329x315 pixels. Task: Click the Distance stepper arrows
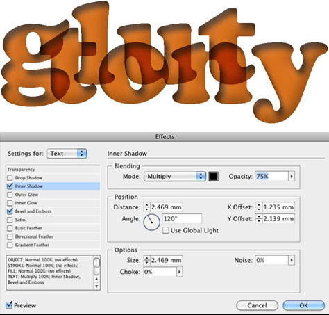[146, 207]
